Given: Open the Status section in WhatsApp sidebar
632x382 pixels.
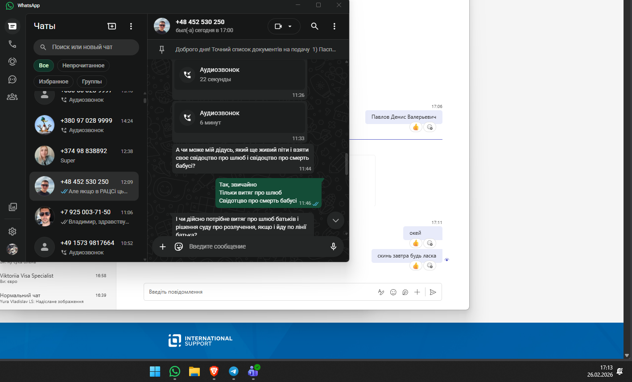Looking at the screenshot, I should pyautogui.click(x=12, y=62).
